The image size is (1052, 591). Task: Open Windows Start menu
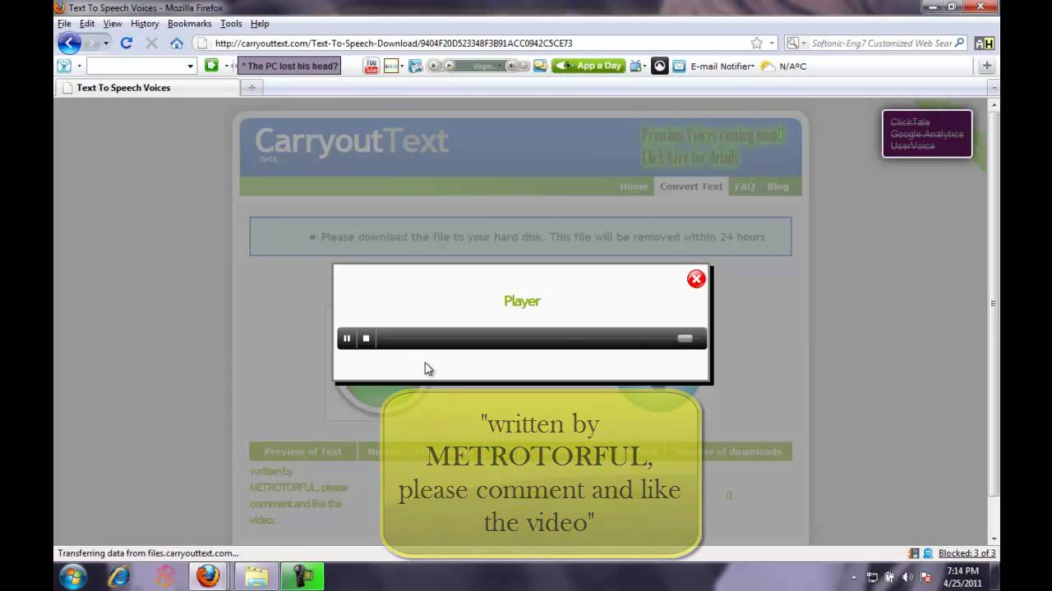click(x=72, y=576)
